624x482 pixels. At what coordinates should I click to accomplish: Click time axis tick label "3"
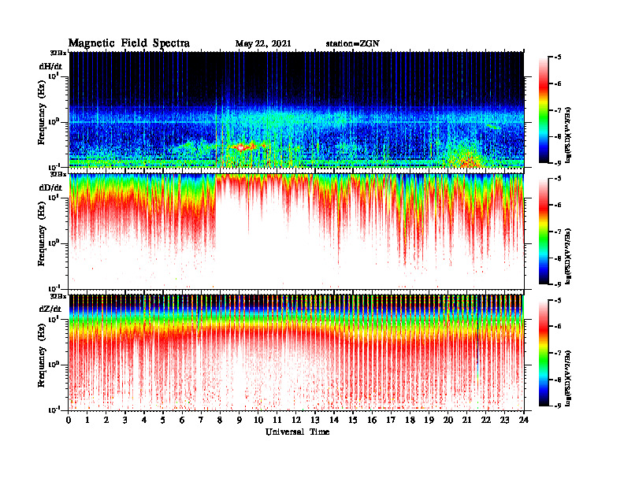click(125, 421)
